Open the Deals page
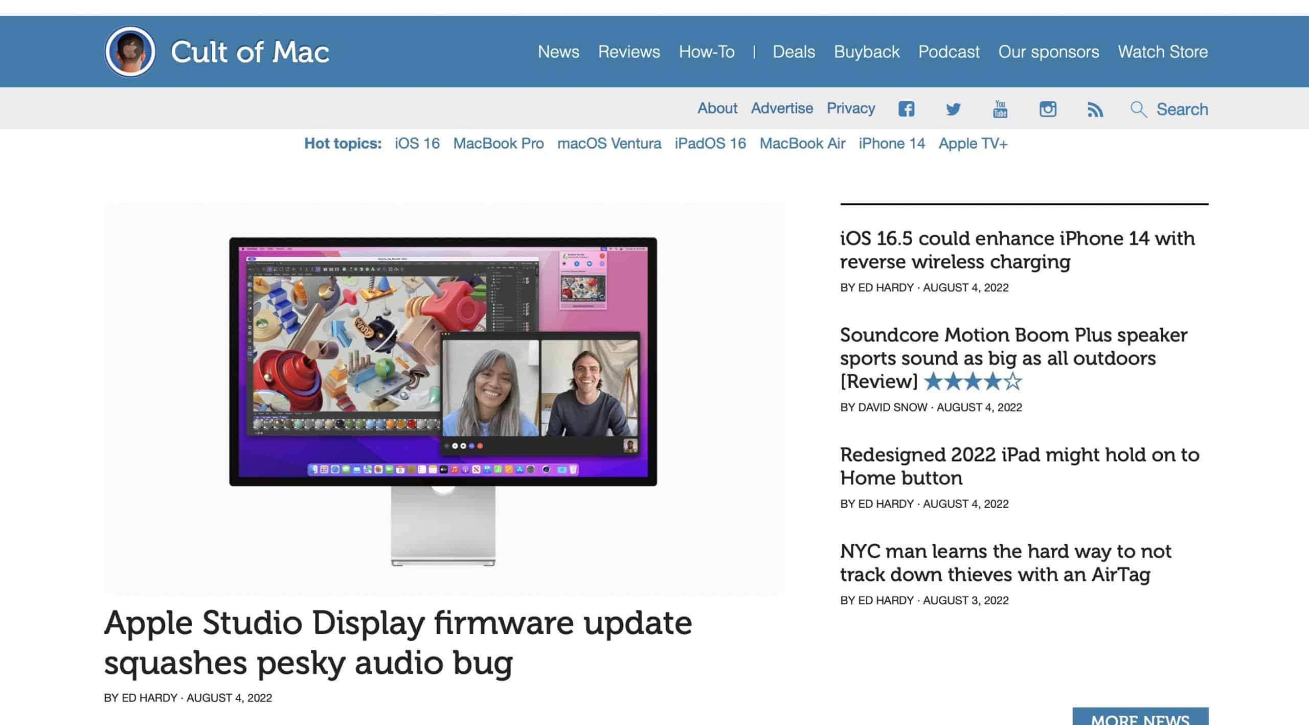 tap(794, 52)
